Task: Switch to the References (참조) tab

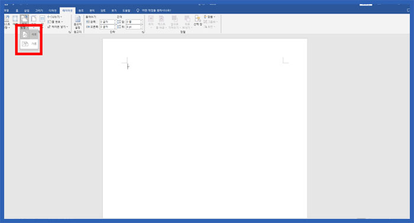Action: tap(81, 11)
